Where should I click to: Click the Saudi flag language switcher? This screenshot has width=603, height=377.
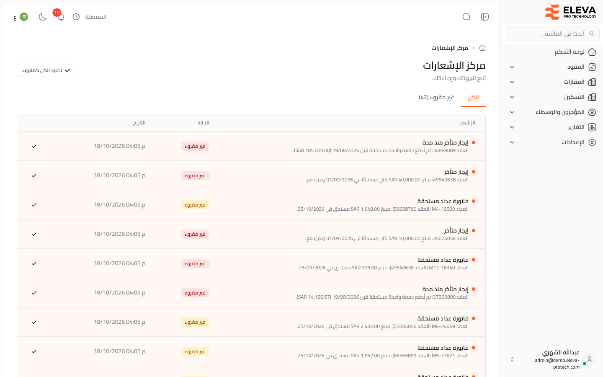click(x=24, y=17)
